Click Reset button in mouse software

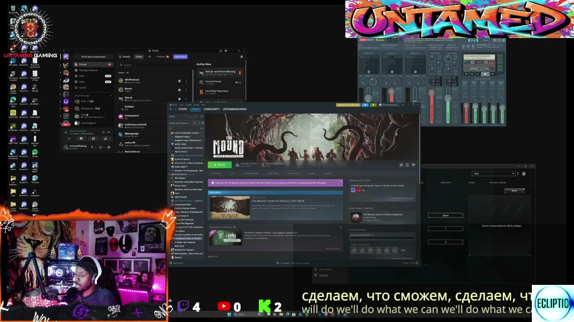click(x=514, y=191)
